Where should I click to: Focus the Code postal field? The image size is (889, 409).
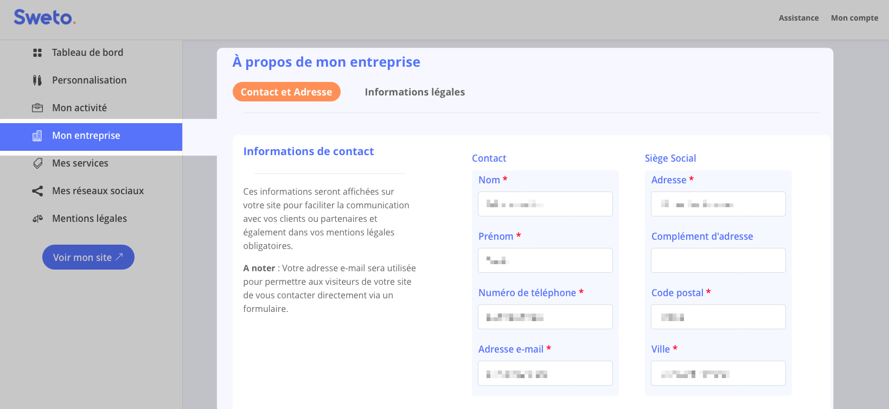coord(718,317)
